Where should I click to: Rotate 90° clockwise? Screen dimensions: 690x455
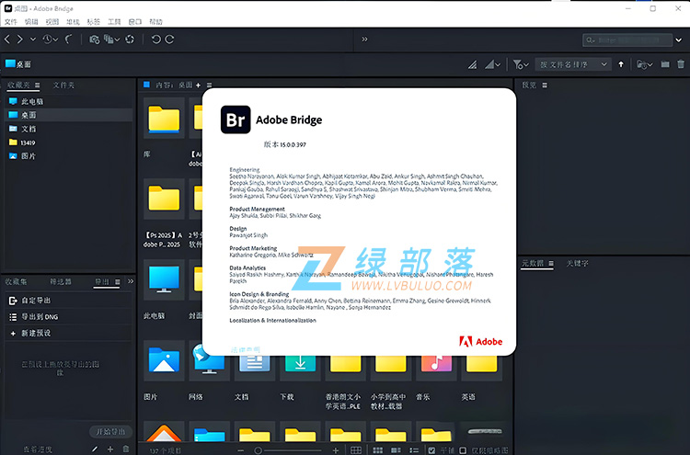pyautogui.click(x=169, y=40)
